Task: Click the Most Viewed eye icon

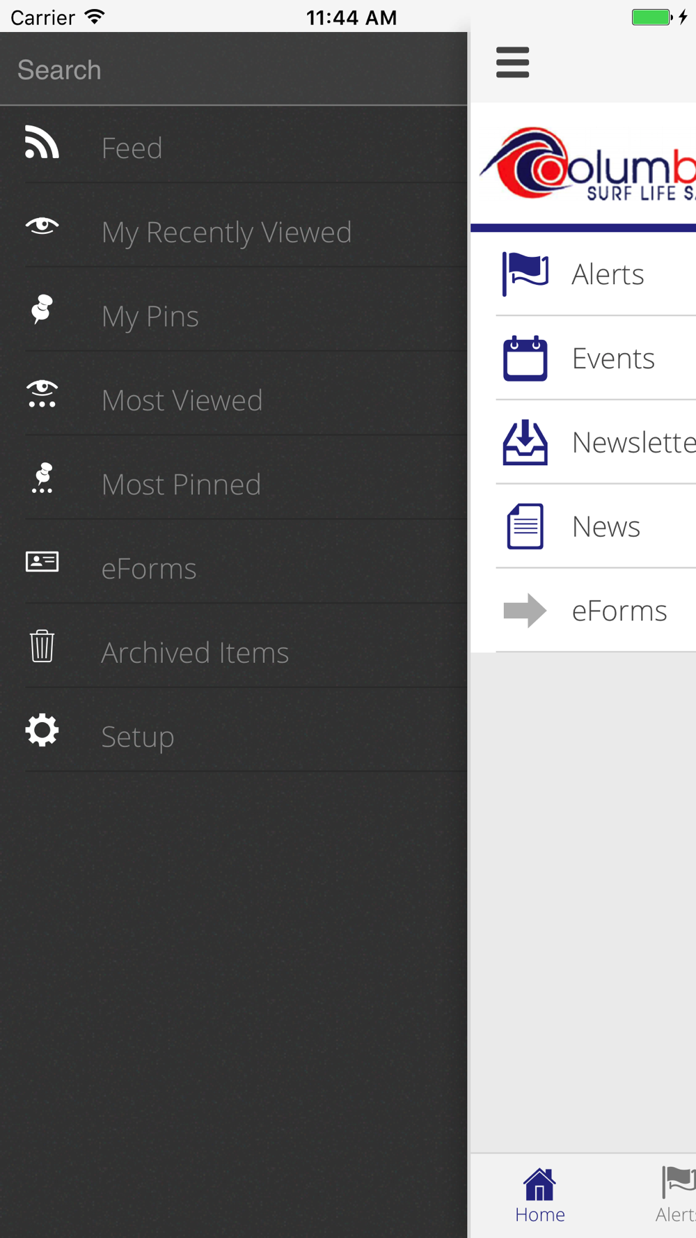Action: click(42, 394)
